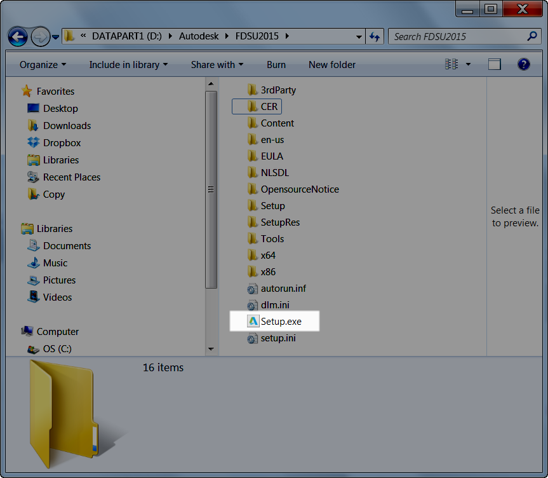548x478 pixels.
Task: Open the Videos library
Action: click(x=50, y=297)
